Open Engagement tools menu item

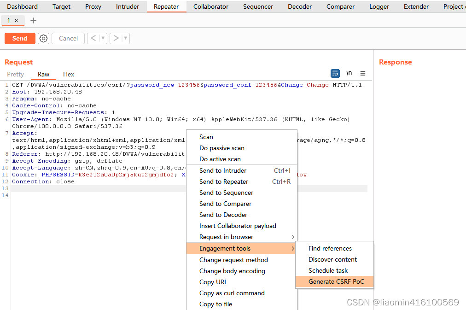coord(242,248)
